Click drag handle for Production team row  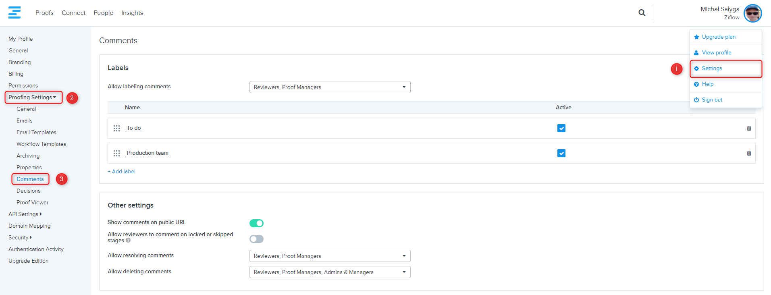point(116,153)
